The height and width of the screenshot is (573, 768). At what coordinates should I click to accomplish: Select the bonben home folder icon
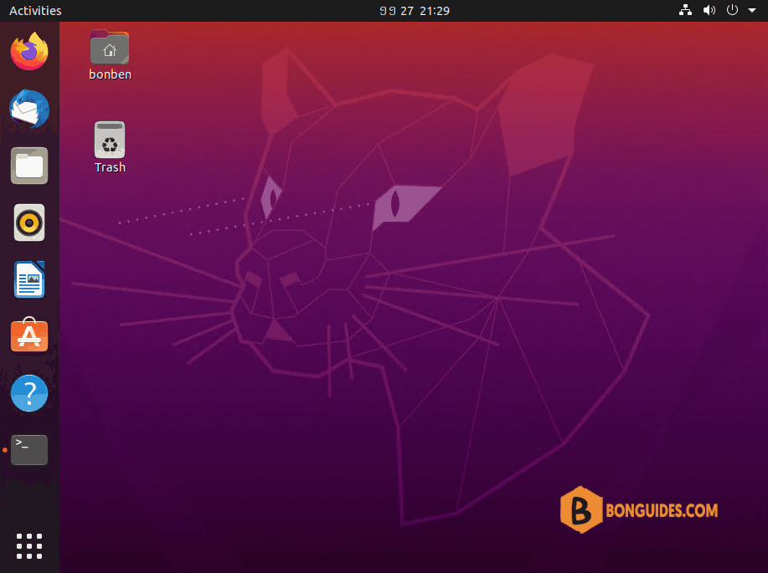110,48
